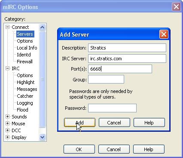Select the Sounds tree label

(x=19, y=117)
